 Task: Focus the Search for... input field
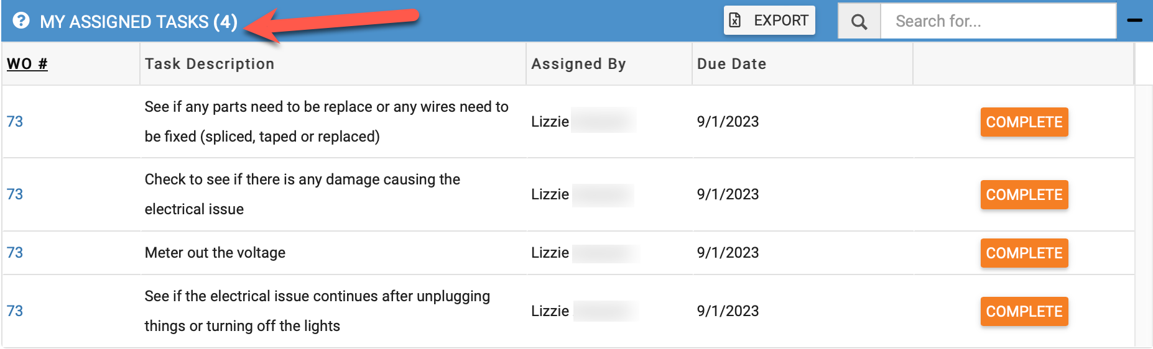click(998, 21)
